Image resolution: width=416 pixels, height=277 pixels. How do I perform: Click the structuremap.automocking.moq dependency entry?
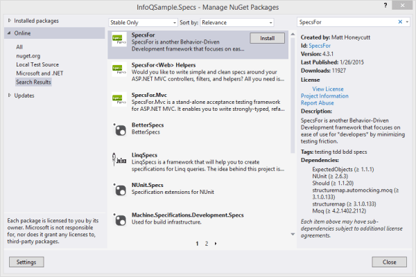[356, 193]
